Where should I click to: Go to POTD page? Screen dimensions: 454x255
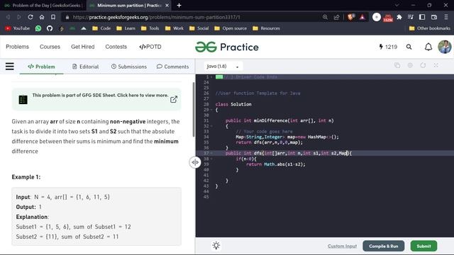150,47
